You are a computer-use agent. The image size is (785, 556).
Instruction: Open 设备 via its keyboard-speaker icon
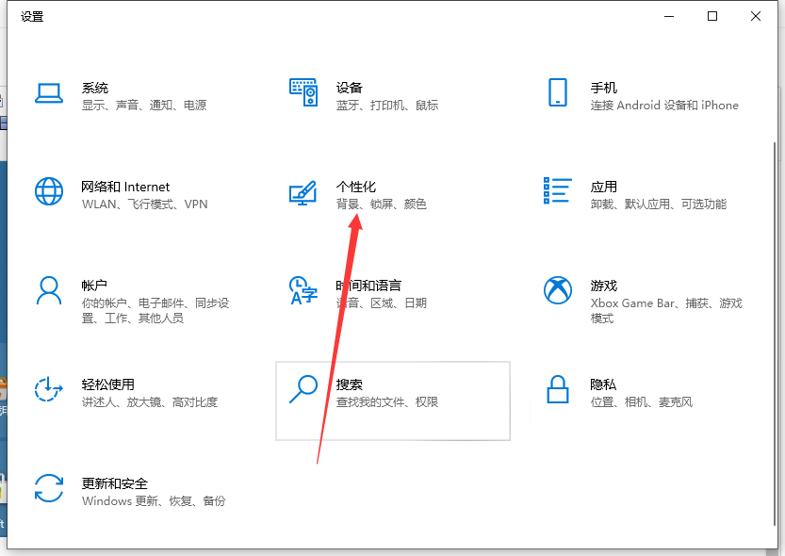pyautogui.click(x=303, y=92)
